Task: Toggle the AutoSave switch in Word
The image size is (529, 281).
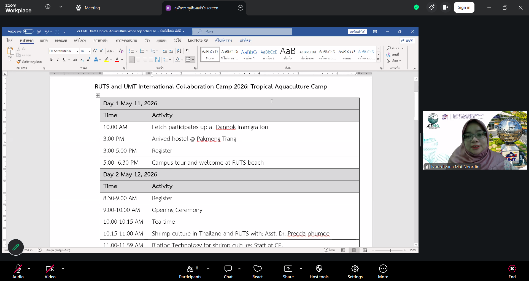Action: tap(28, 31)
